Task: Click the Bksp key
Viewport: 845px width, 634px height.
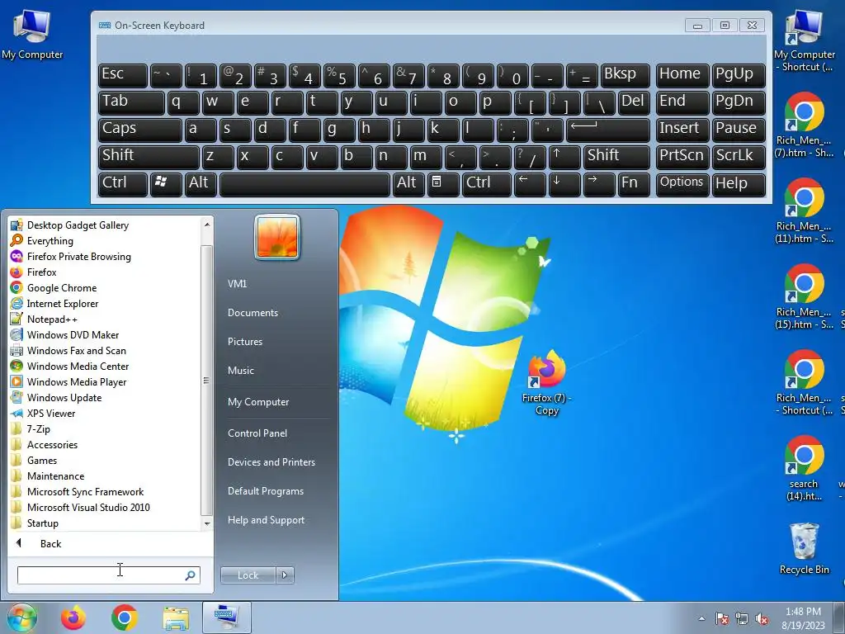Action: (x=625, y=75)
